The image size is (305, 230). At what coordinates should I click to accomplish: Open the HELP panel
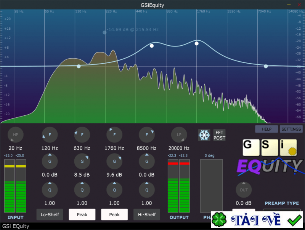[267, 129]
